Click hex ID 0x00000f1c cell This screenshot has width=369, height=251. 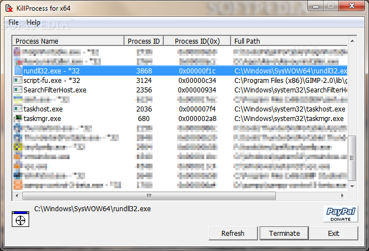point(197,71)
